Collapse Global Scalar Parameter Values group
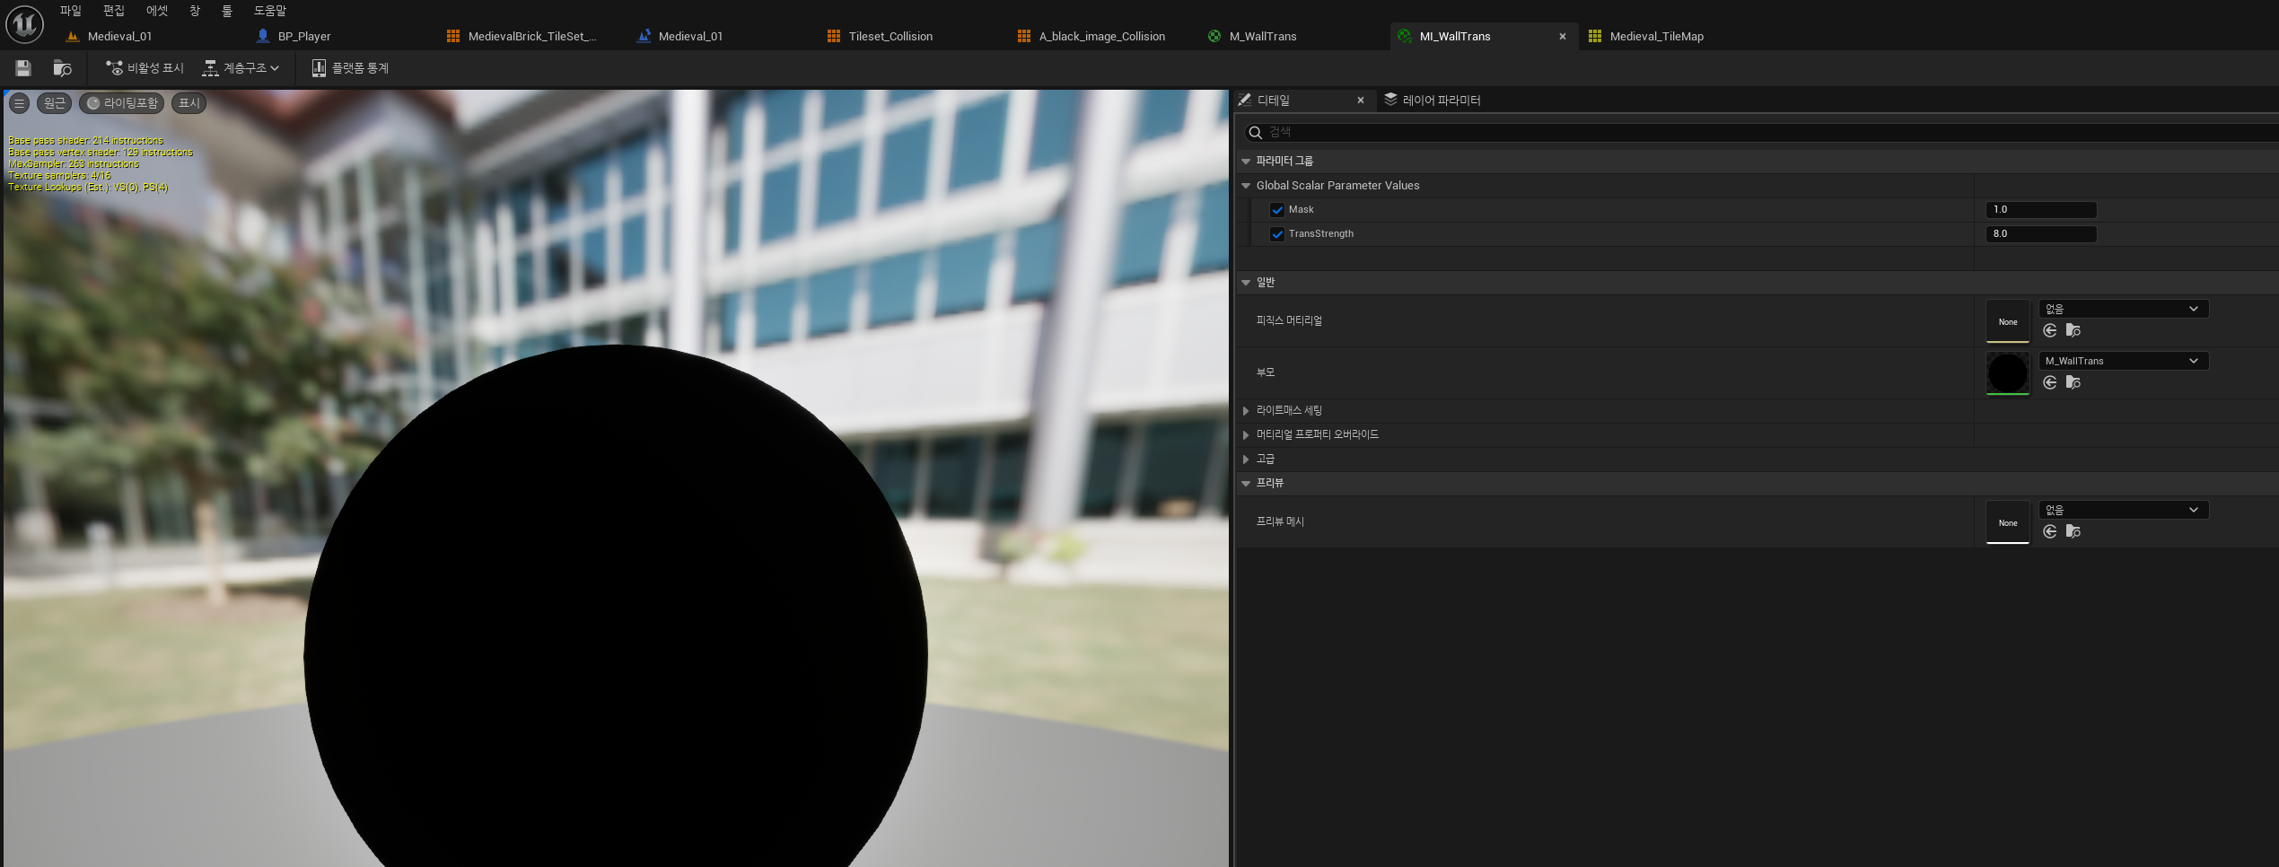 [x=1246, y=186]
